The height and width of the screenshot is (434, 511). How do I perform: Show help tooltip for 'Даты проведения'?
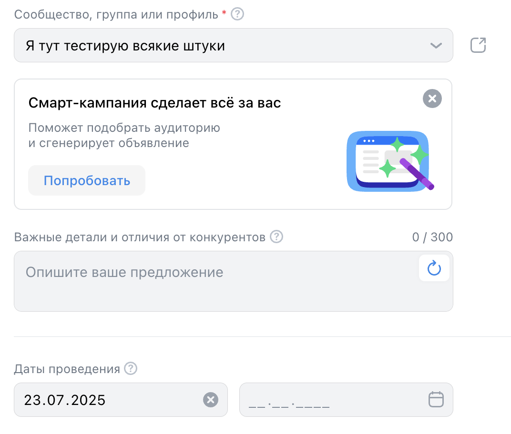click(131, 369)
